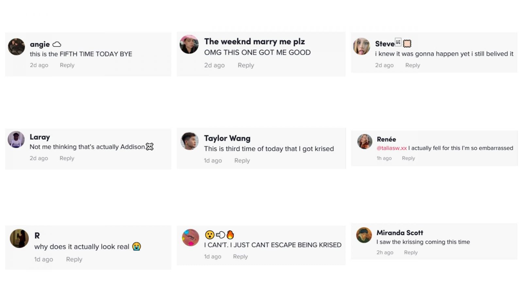
Task: Reply to OMG THIS ONE GOT ME GOOD
Action: click(x=245, y=65)
